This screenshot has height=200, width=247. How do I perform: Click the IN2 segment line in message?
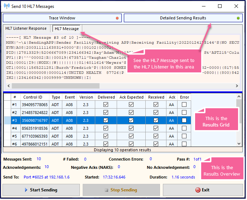48,78
